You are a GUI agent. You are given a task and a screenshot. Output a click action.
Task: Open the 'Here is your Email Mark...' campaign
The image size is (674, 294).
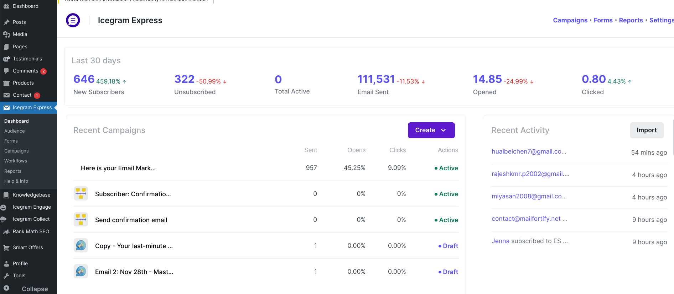(118, 168)
